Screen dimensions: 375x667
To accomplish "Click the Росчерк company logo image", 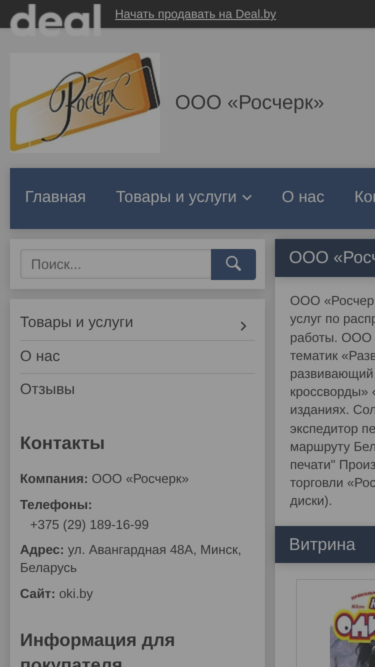I will (x=85, y=102).
